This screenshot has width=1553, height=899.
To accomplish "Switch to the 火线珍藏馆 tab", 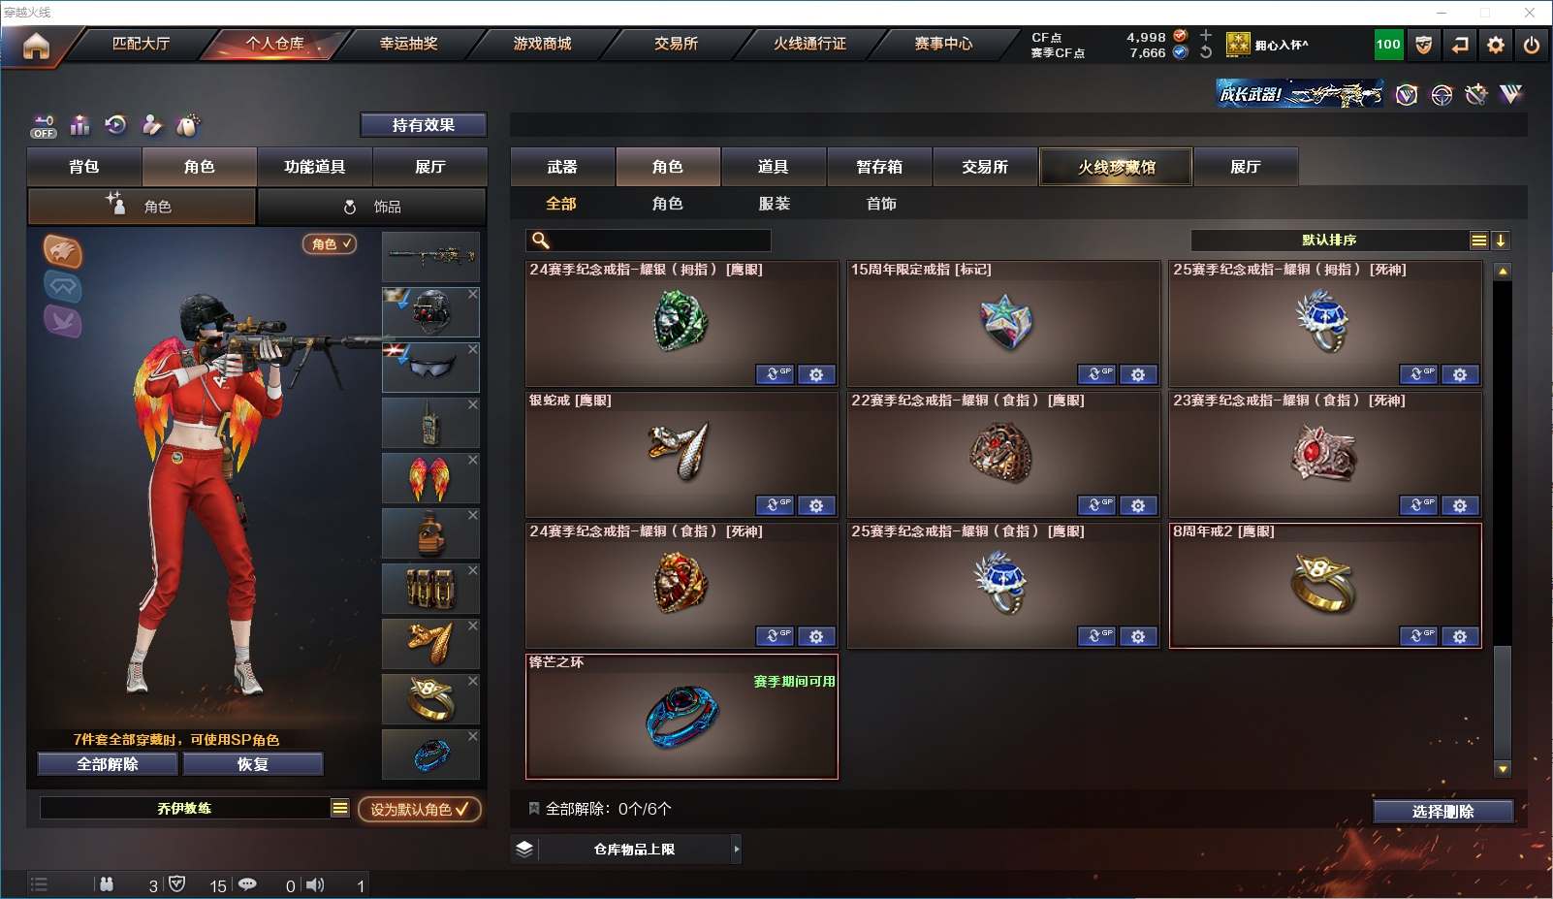I will click(1117, 167).
